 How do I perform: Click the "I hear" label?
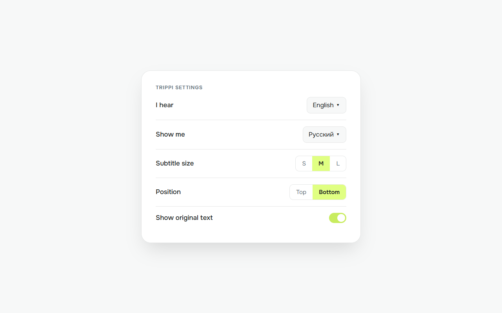tap(165, 105)
